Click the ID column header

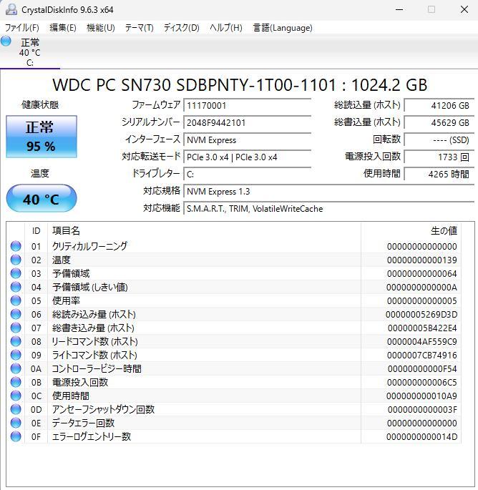(36, 231)
